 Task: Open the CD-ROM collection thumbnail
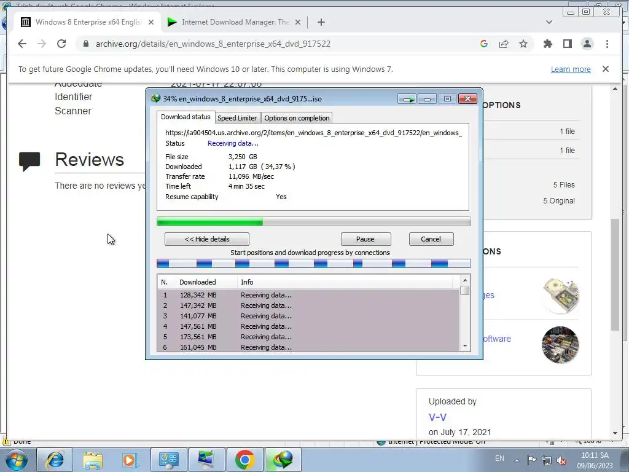click(x=560, y=296)
